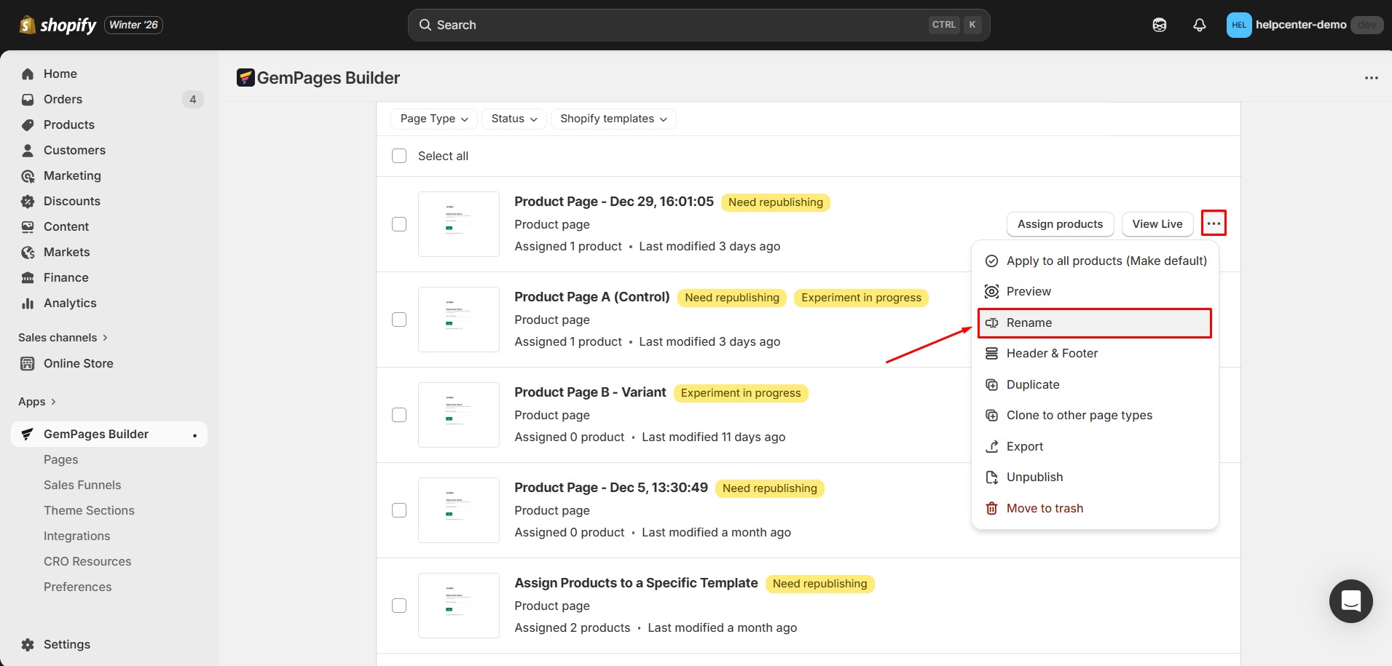This screenshot has height=666, width=1392.
Task: Click the search input field
Action: (677, 25)
